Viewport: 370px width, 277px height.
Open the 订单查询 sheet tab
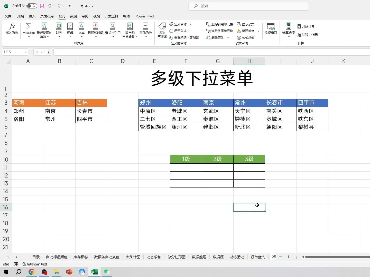click(x=258, y=257)
